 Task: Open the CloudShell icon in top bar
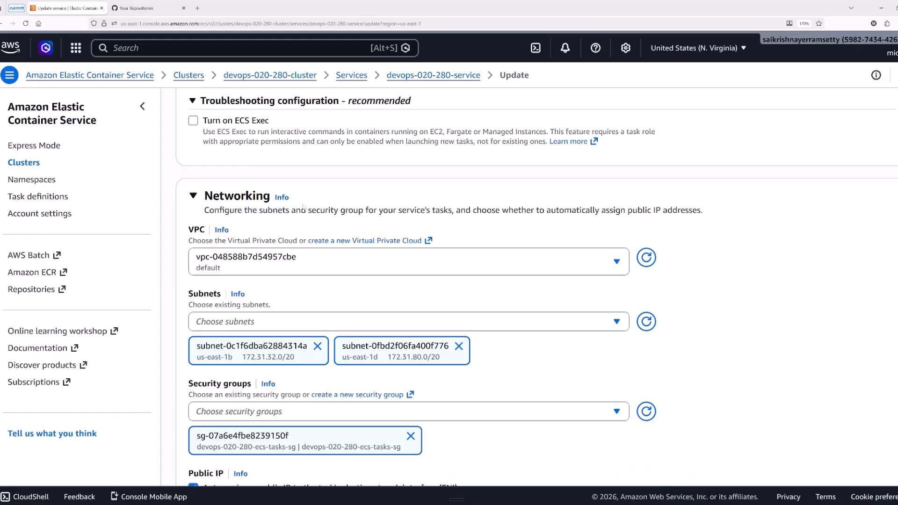pos(536,48)
